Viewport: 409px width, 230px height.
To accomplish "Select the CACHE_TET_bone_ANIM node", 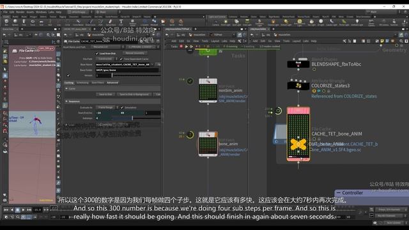I will coord(298,134).
